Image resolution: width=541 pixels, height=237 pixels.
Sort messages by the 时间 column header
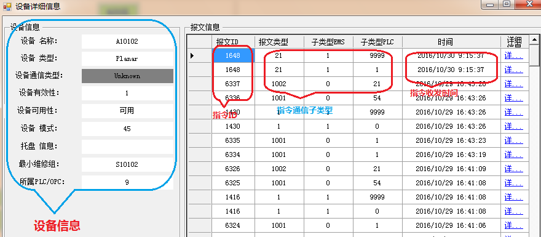coord(451,42)
